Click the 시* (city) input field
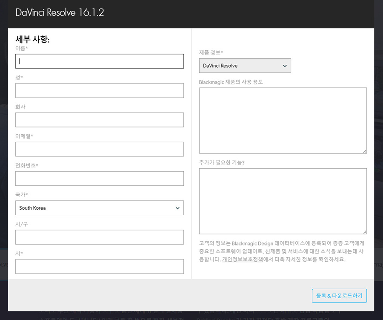Image resolution: width=383 pixels, height=320 pixels. coord(100,266)
